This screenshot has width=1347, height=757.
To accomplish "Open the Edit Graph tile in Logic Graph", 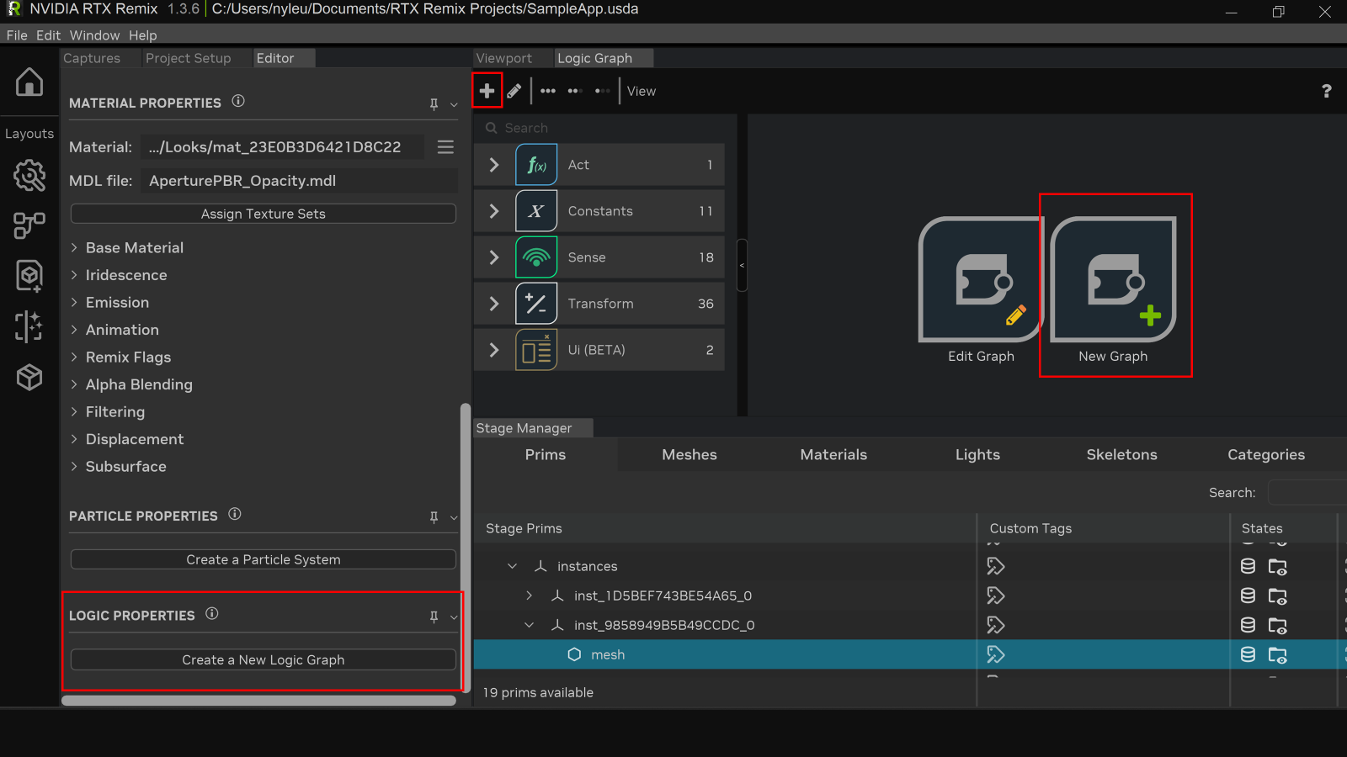I will [x=981, y=282].
